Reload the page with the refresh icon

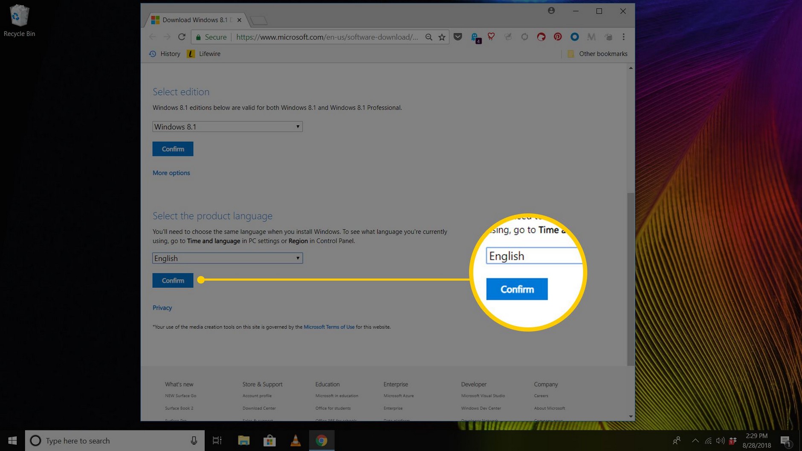coord(182,37)
